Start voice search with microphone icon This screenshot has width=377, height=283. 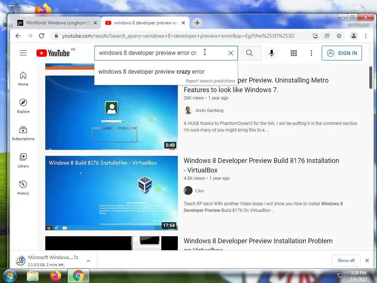coord(271,53)
